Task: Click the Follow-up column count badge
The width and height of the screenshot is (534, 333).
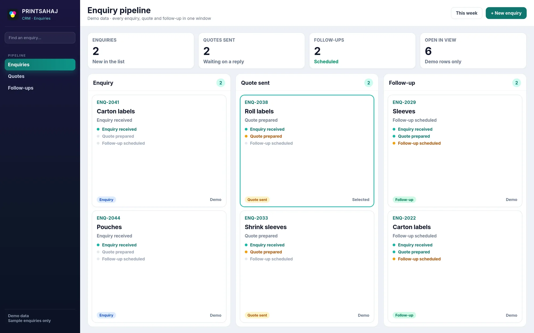Action: click(516, 83)
